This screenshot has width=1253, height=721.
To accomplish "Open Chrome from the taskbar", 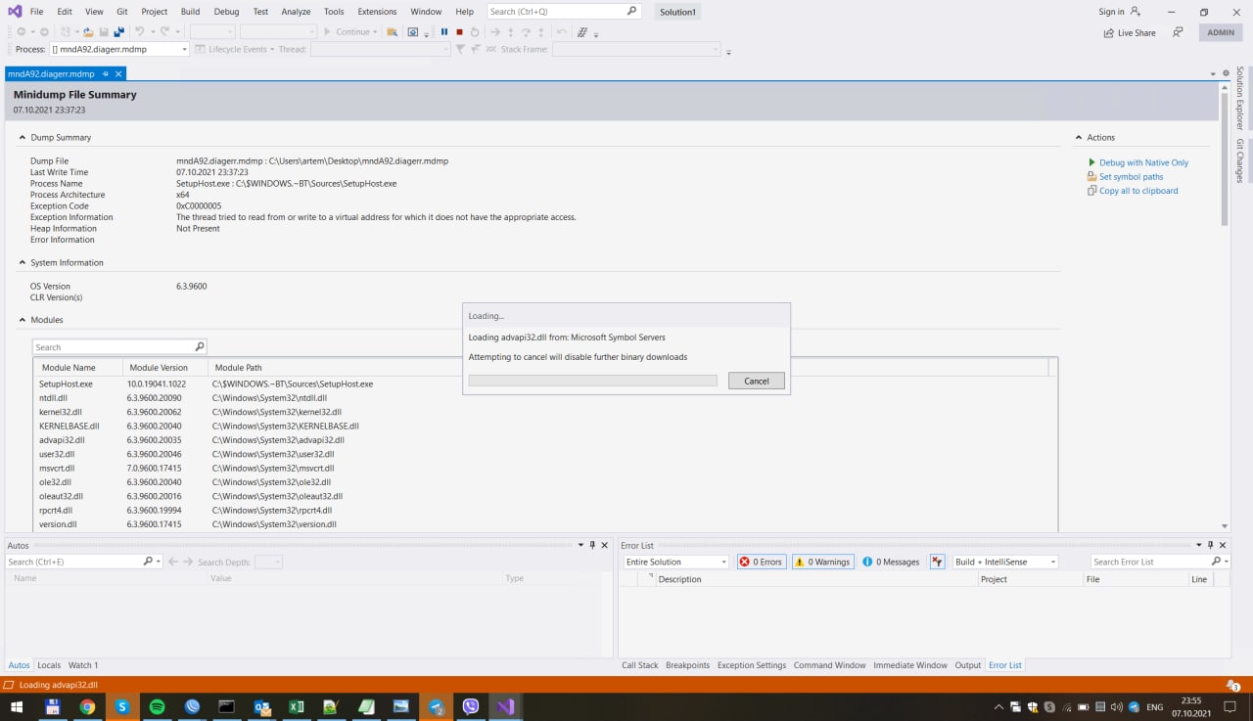I will click(87, 706).
